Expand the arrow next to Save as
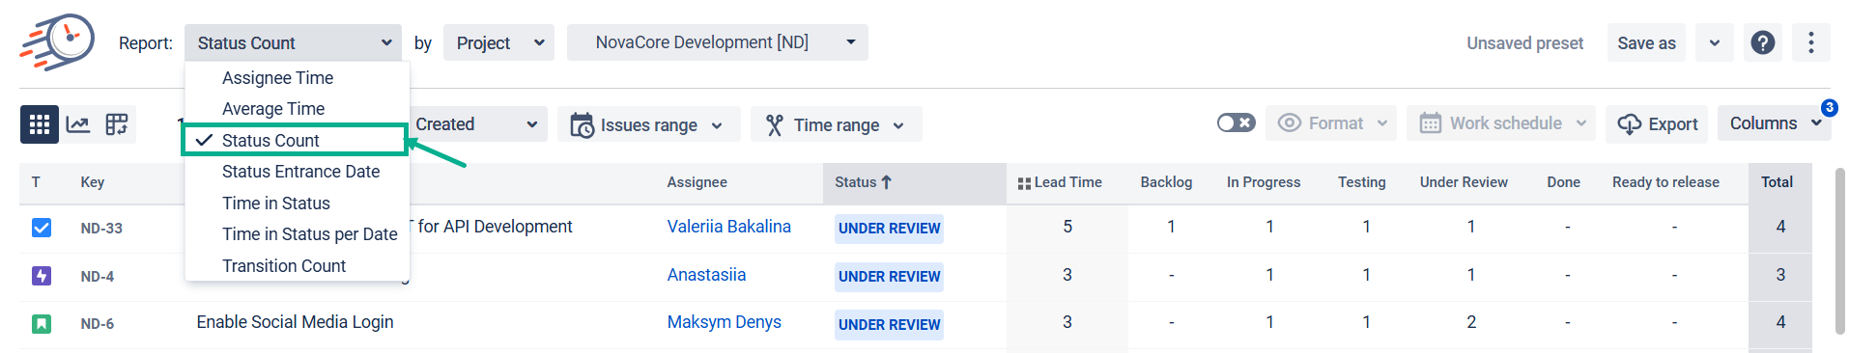Screen dimensions: 1849x353 click(x=1715, y=42)
